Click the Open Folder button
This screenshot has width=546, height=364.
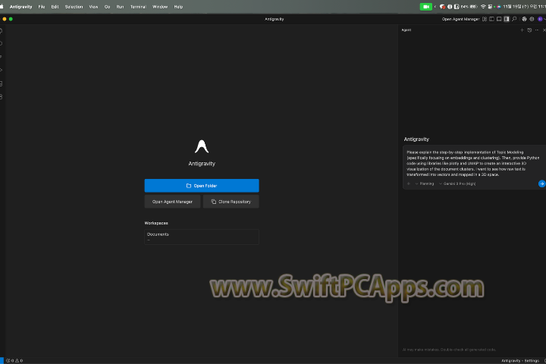tap(202, 186)
